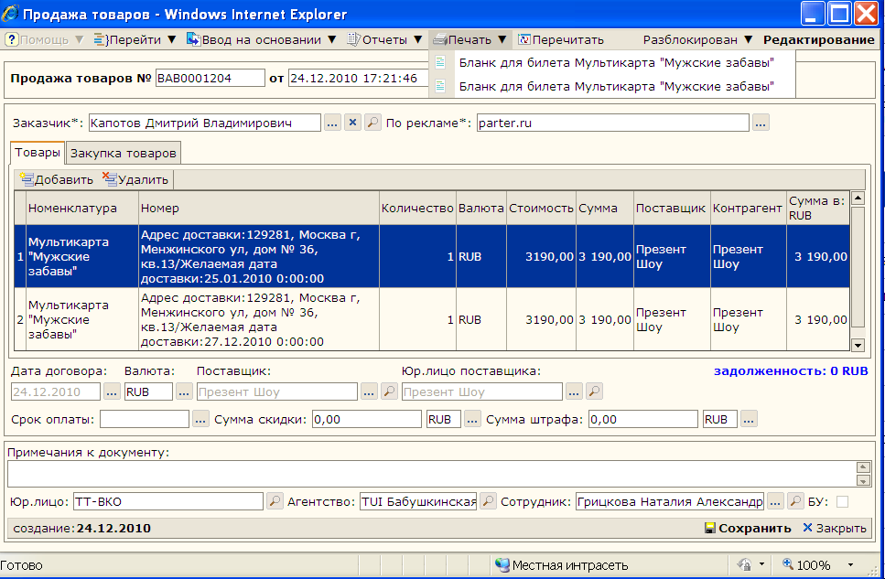Image resolution: width=885 pixels, height=579 pixels.
Task: Click the Примечания к документу text area
Action: (x=432, y=474)
